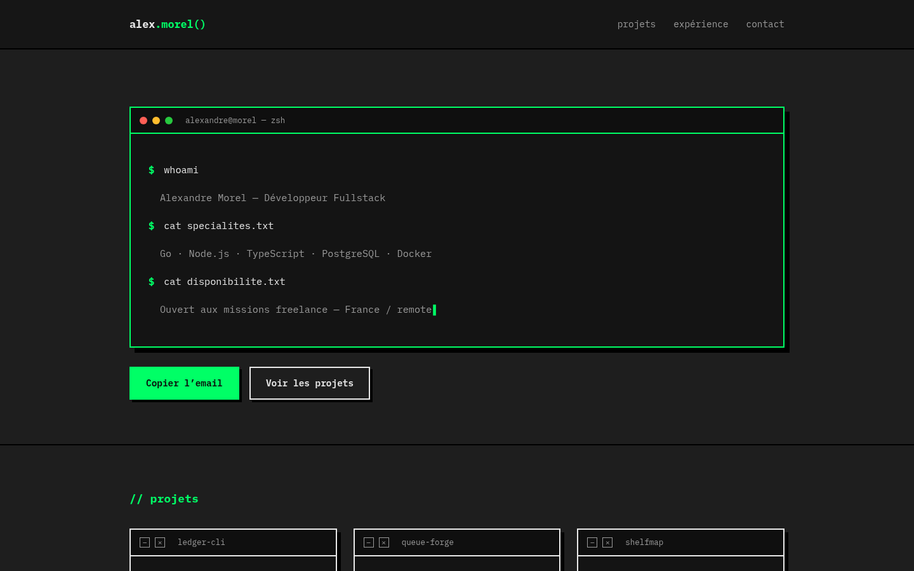This screenshot has height=571, width=914.
Task: Click the Alexandre Morel — Développeur Fullstack line
Action: point(273,198)
